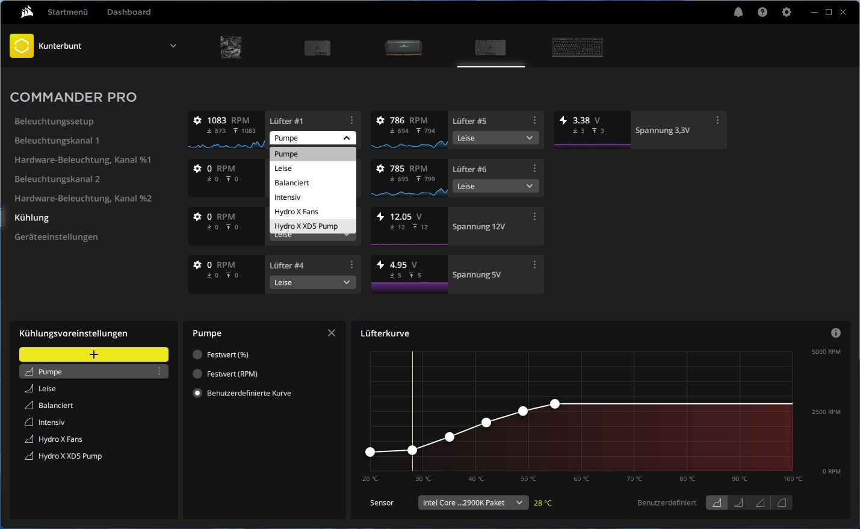The height and width of the screenshot is (529, 860).
Task: Select the motherboard device thumbnail
Action: click(x=231, y=47)
